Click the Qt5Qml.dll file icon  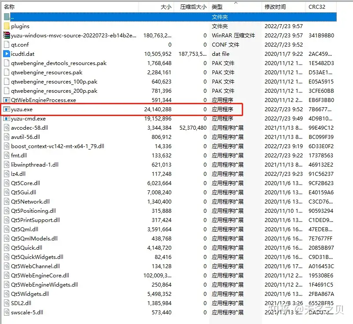click(x=7, y=229)
